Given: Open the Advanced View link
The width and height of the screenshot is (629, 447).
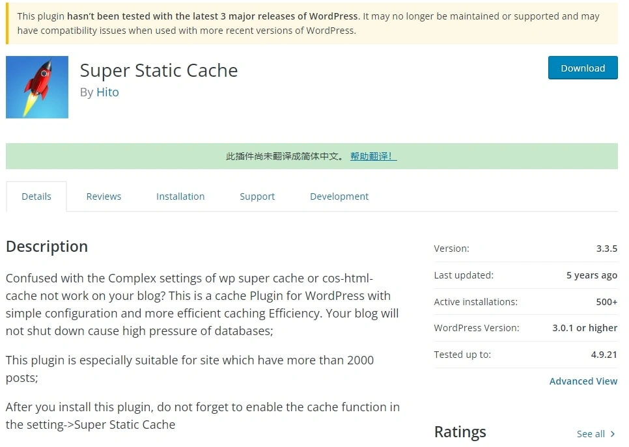Looking at the screenshot, I should click(x=583, y=381).
